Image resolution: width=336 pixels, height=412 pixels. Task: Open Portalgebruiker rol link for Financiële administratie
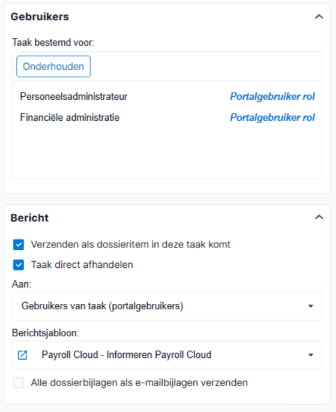click(272, 118)
